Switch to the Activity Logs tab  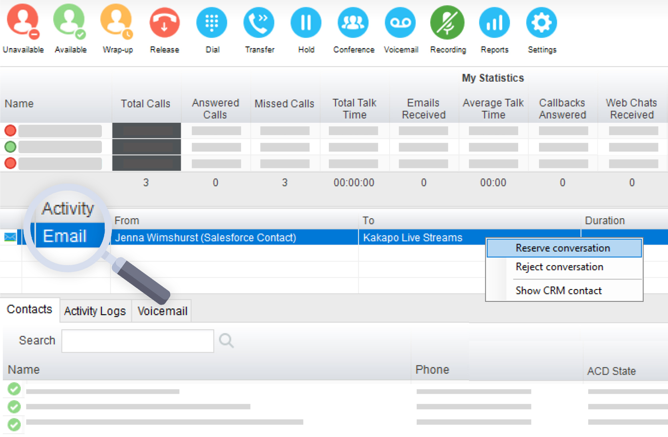pos(95,311)
